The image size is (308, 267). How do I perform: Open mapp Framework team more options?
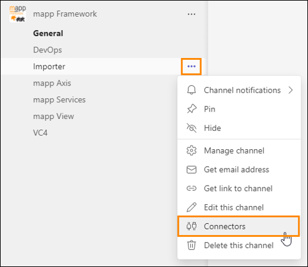(192, 14)
